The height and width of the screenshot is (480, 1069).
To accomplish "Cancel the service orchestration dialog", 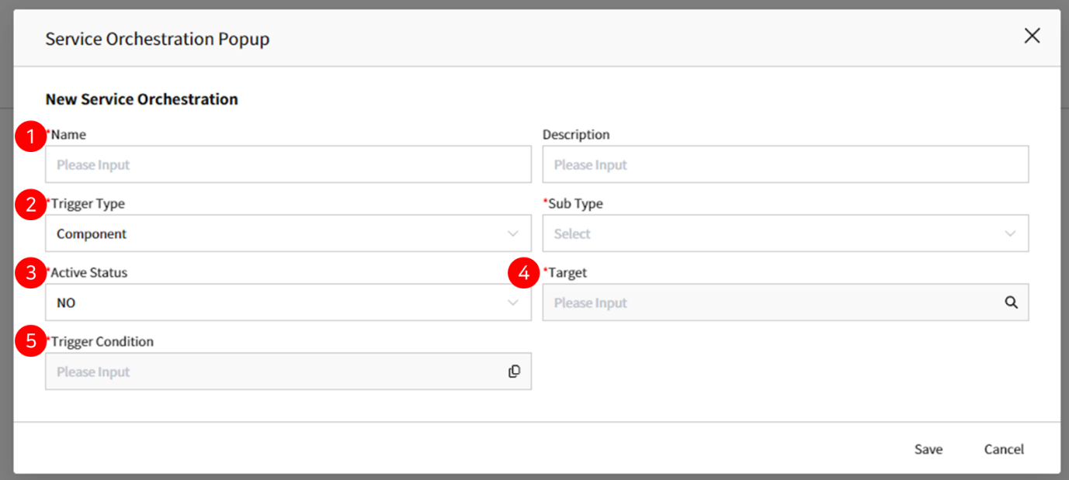I will tap(1004, 450).
